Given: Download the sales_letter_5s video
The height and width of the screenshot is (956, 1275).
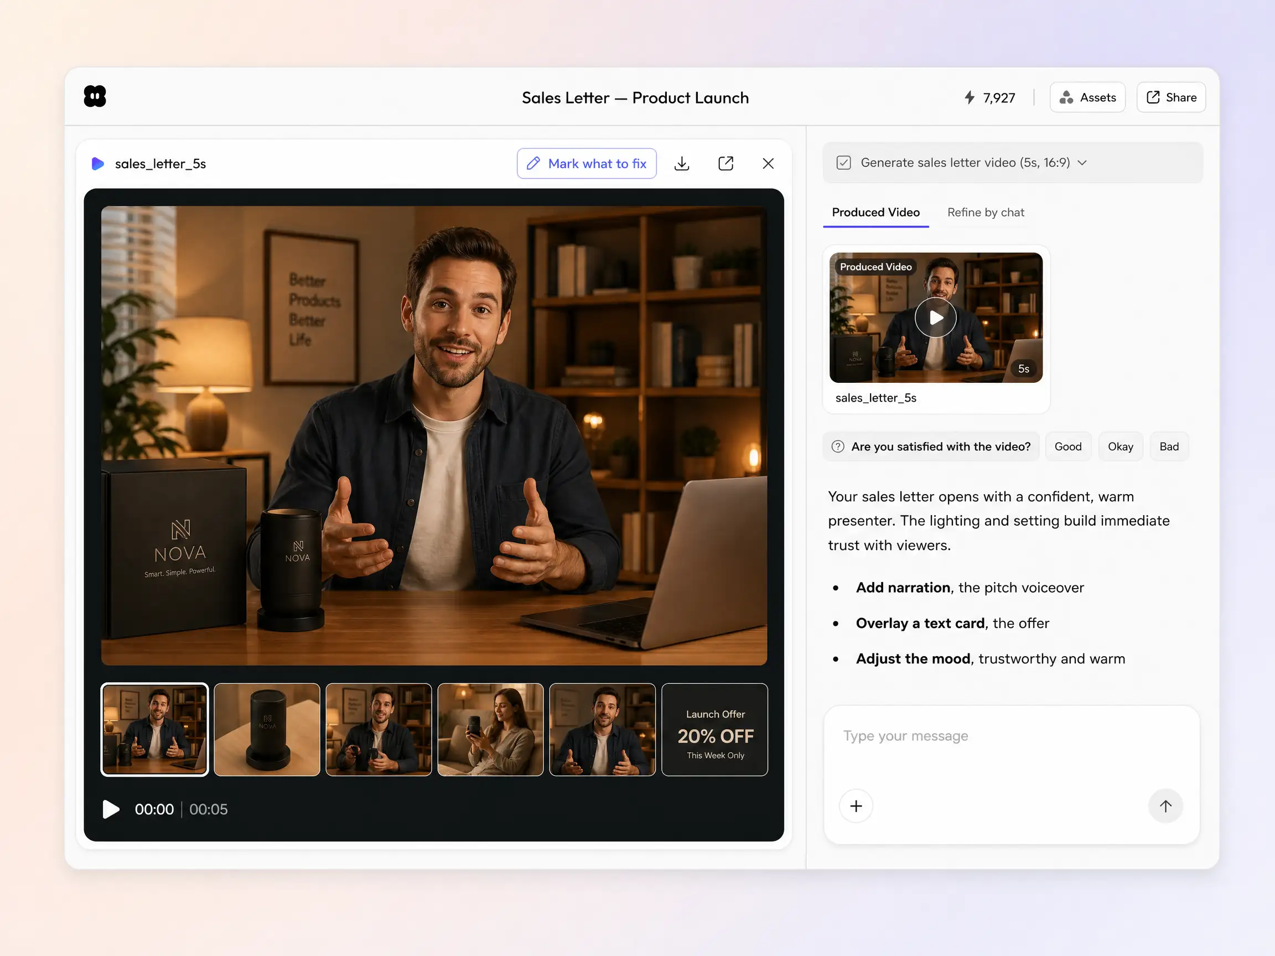Looking at the screenshot, I should coord(681,164).
